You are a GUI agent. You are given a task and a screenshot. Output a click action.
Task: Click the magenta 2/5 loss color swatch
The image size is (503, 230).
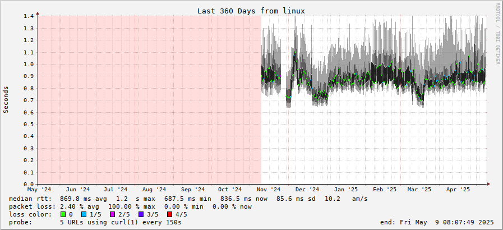coord(112,214)
